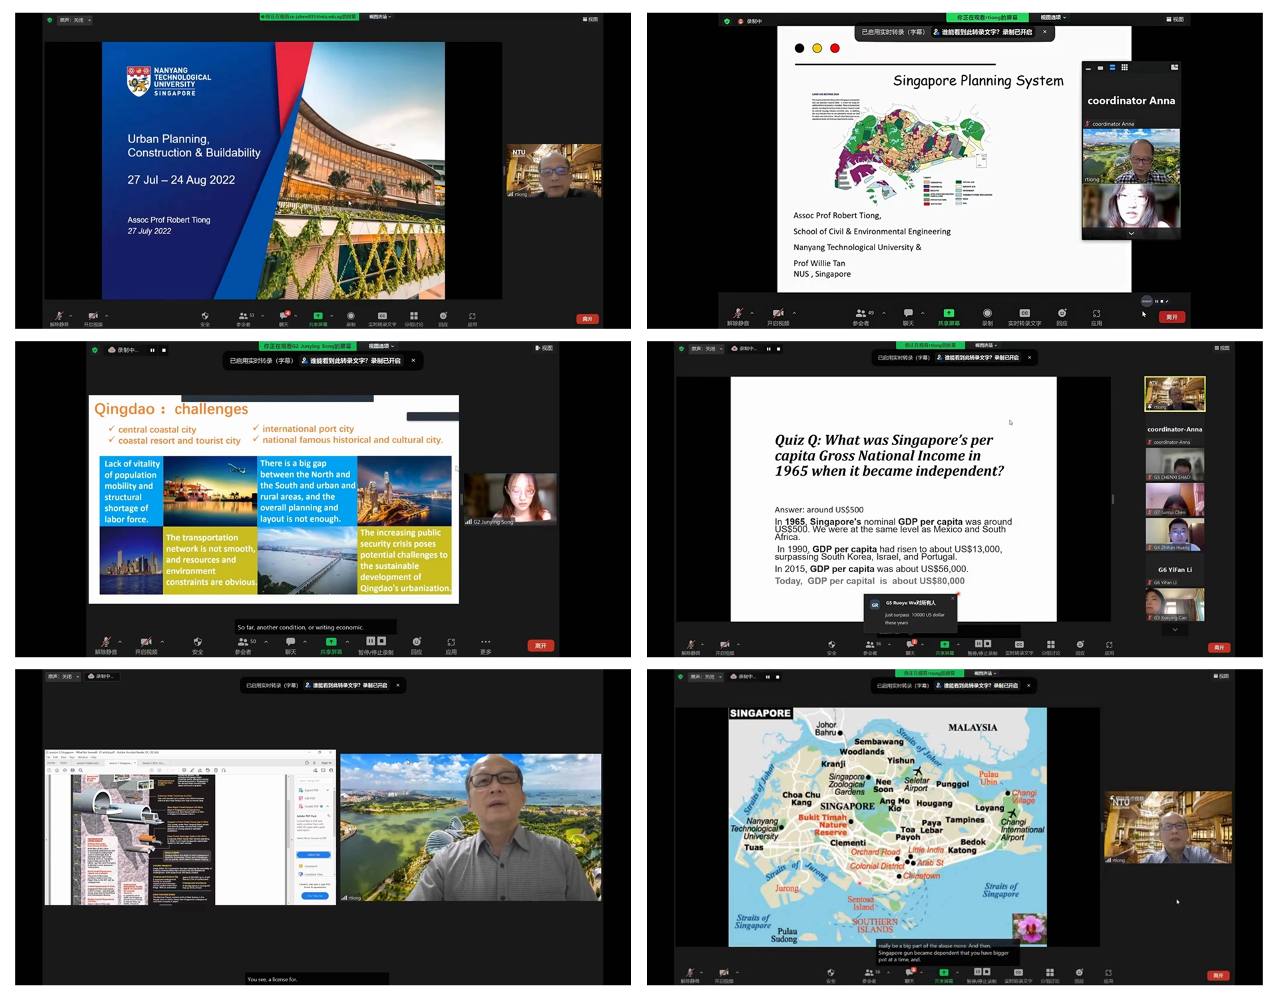
Task: Start video in Singapore Planning System meeting
Action: pyautogui.click(x=777, y=313)
